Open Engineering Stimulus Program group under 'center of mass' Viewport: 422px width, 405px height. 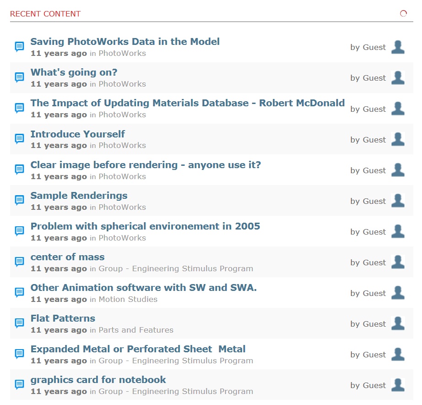click(176, 268)
